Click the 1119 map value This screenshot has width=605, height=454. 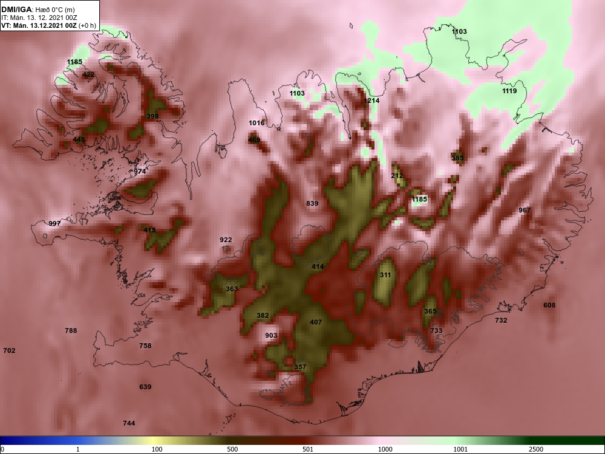(509, 91)
